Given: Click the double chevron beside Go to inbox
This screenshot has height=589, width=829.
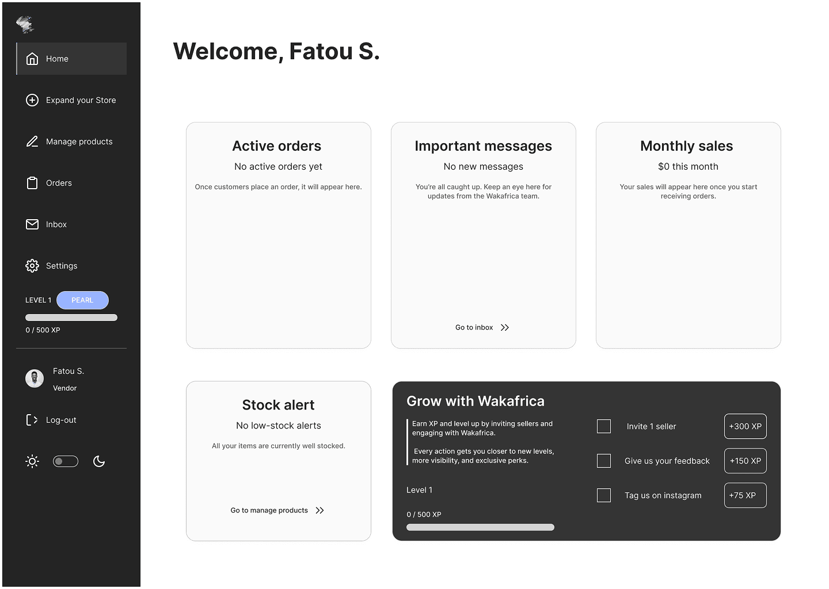Looking at the screenshot, I should click(505, 327).
